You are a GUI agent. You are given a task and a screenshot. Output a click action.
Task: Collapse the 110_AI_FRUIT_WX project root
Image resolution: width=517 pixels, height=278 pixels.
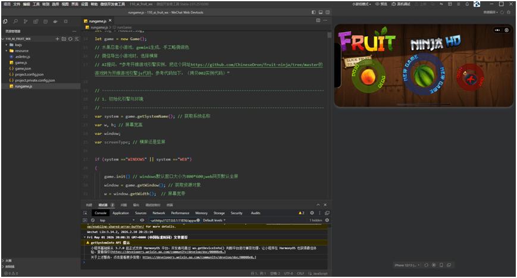[x=18, y=39]
